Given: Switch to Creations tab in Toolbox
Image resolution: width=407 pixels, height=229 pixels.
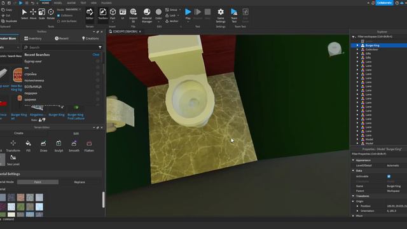Looking at the screenshot, I should tap(90, 38).
